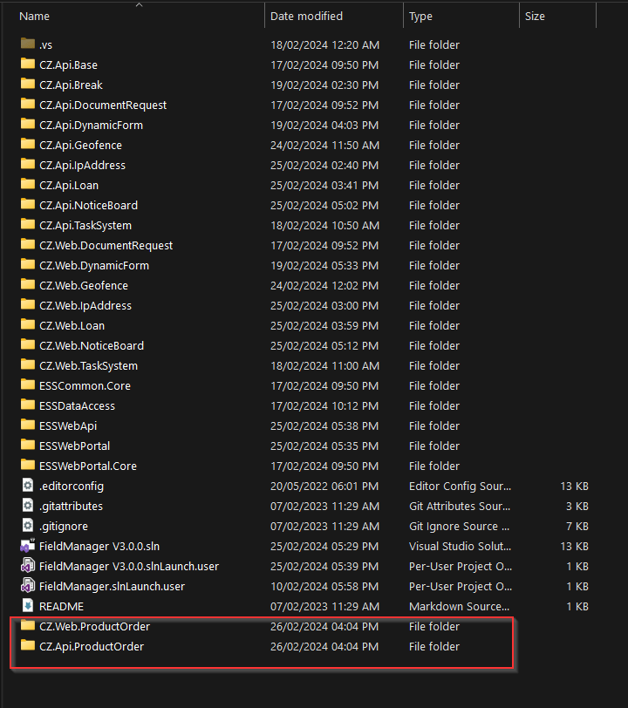
Task: Click the CZ.Api.Geofence folder icon
Action: [x=28, y=144]
